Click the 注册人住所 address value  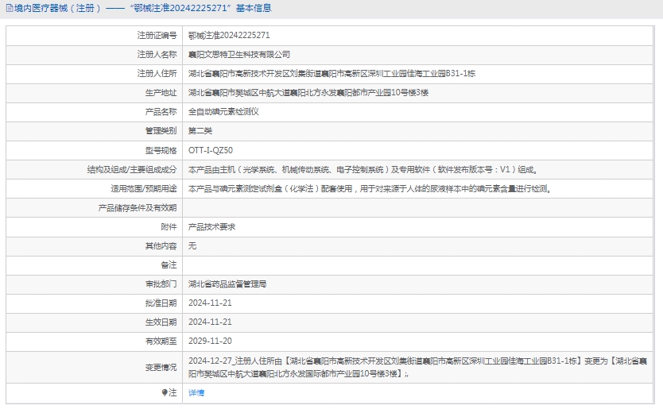pos(331,74)
